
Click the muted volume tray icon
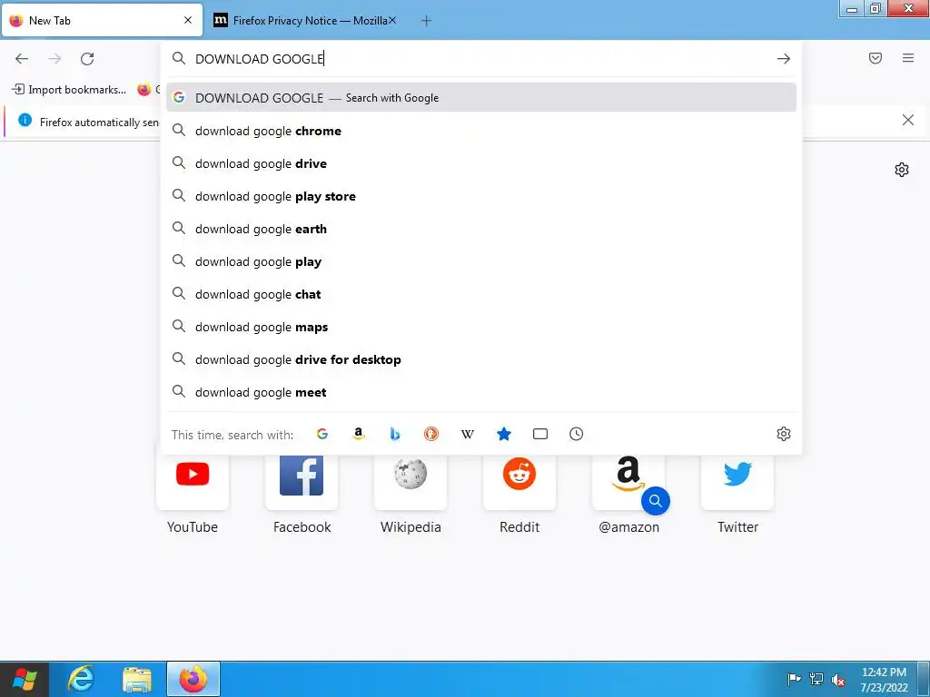(838, 679)
